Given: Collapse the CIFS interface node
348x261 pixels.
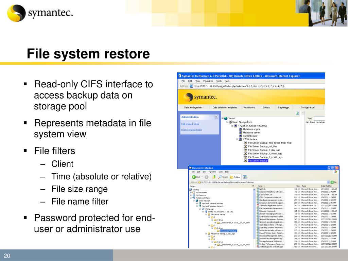Looking at the screenshot, I should tap(237, 139).
